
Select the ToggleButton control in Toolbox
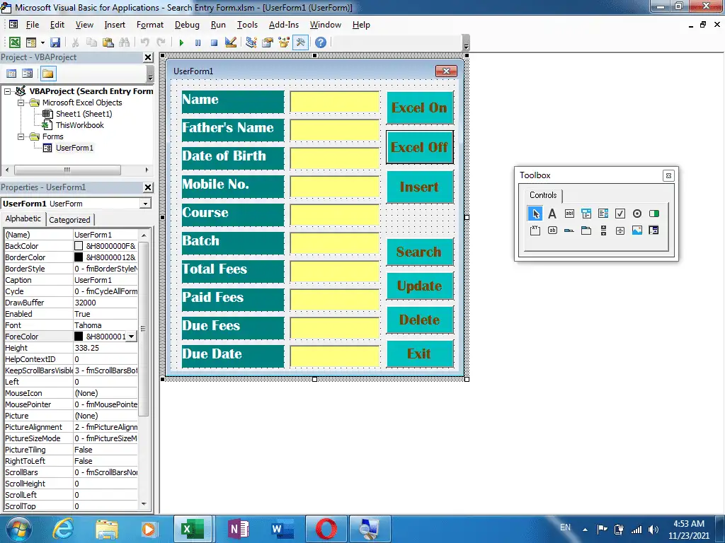click(653, 214)
